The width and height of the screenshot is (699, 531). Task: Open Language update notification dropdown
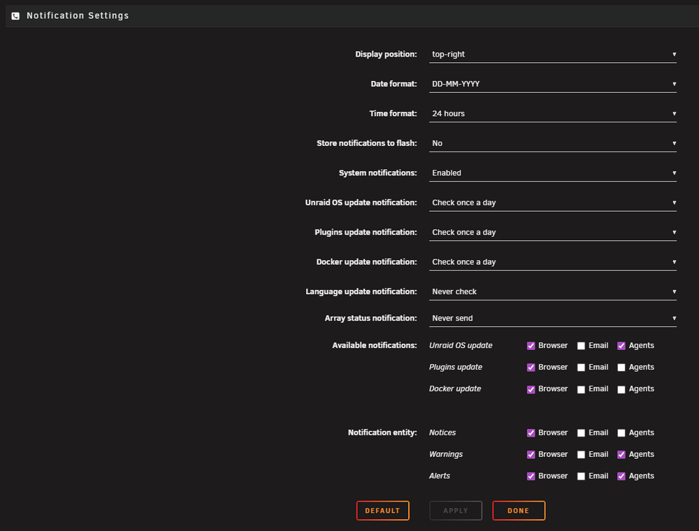coord(552,292)
